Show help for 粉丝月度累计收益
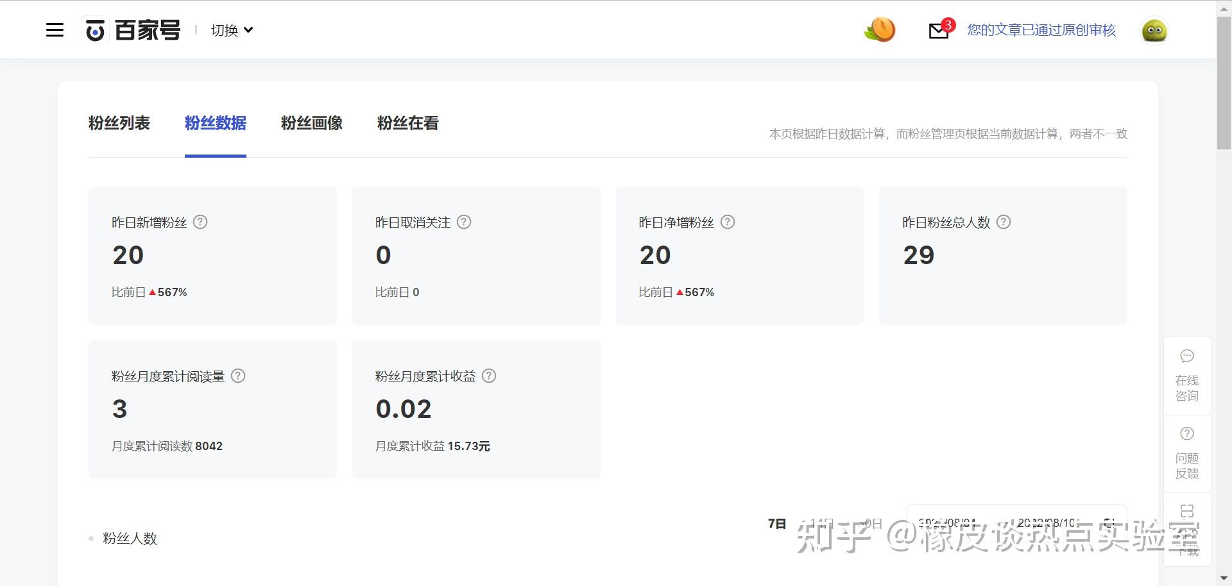This screenshot has width=1232, height=586. (x=489, y=376)
